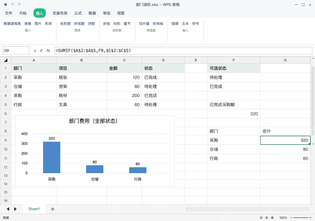Switch to page layout view icon
The width and height of the screenshot is (315, 221).
pos(266,218)
